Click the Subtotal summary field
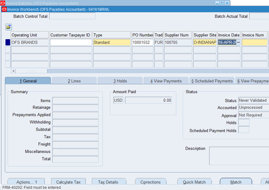Screen dimensions: 269x190 [75, 130]
